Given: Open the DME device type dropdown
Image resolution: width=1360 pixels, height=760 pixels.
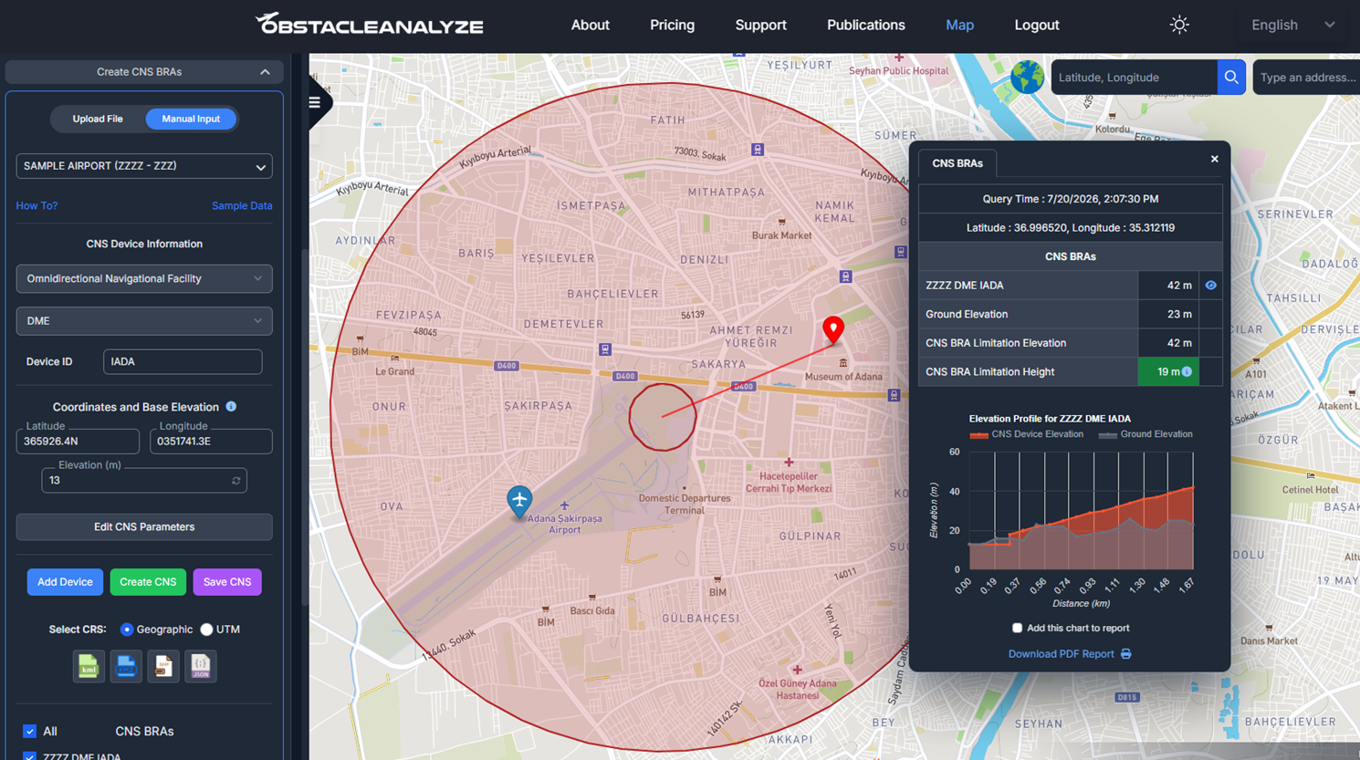Looking at the screenshot, I should (x=144, y=321).
